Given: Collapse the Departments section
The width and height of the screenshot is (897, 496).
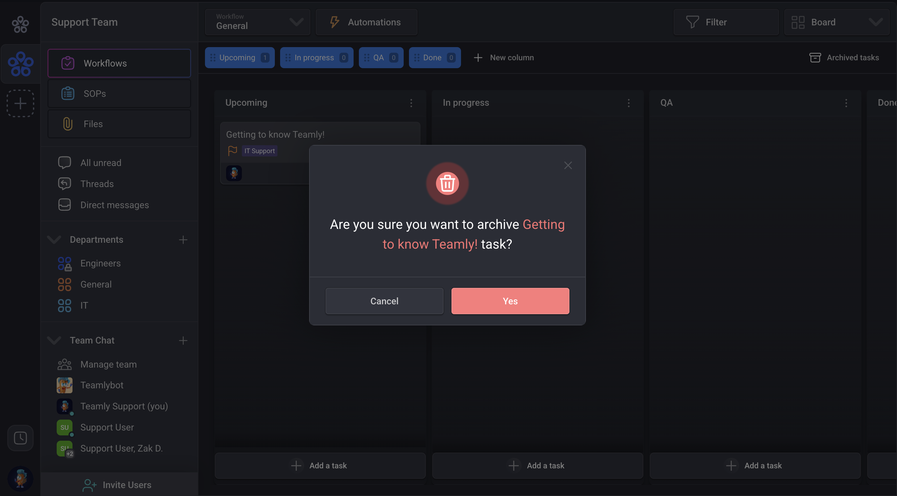Looking at the screenshot, I should coord(54,239).
